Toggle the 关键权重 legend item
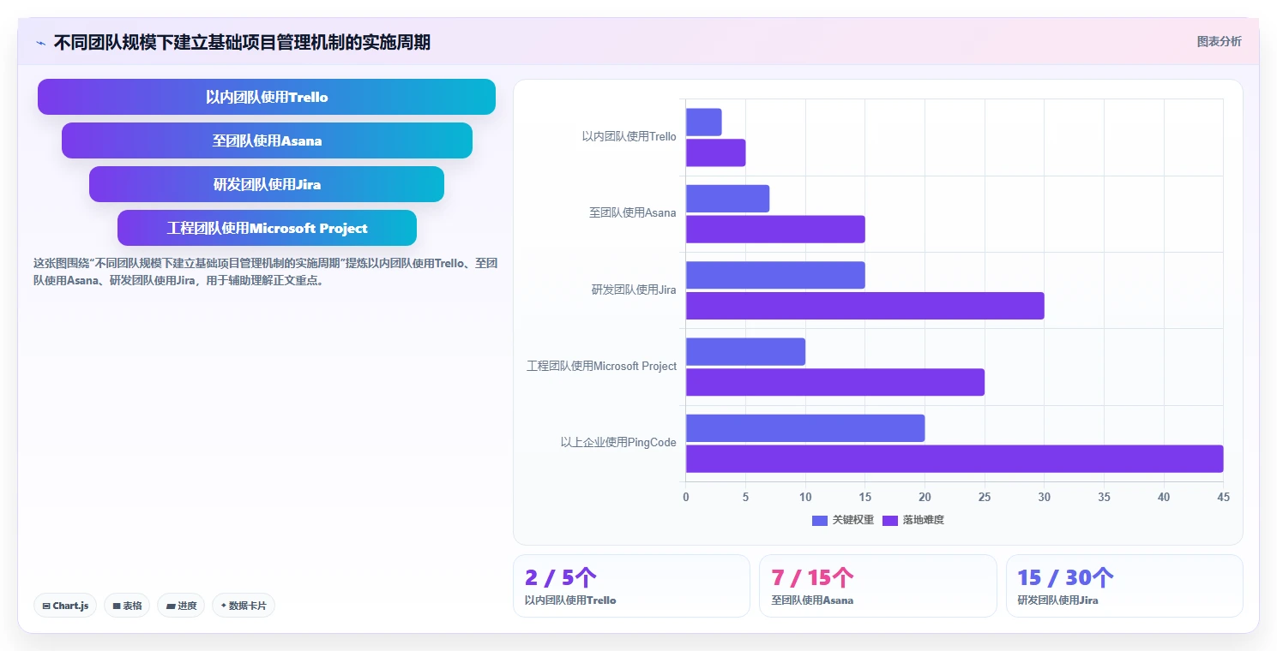The height and width of the screenshot is (651, 1277). click(x=843, y=520)
